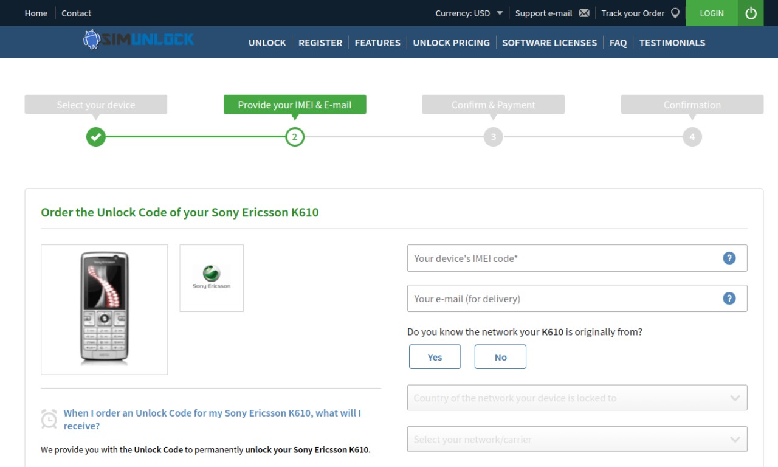778x467 pixels.
Task: Select Yes for knowing the original network
Action: point(435,357)
